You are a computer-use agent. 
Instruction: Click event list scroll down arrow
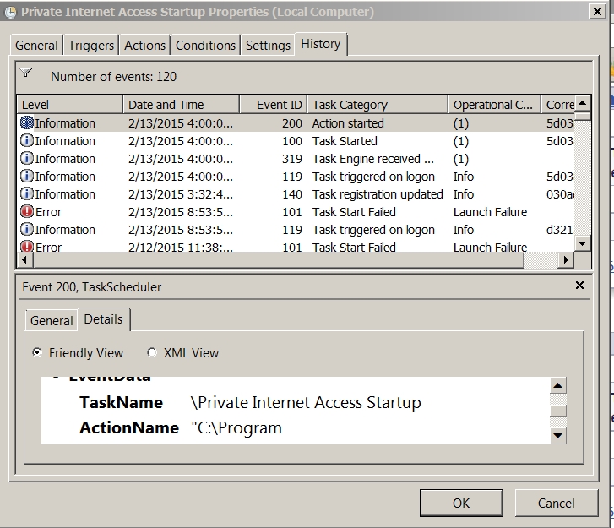(582, 243)
